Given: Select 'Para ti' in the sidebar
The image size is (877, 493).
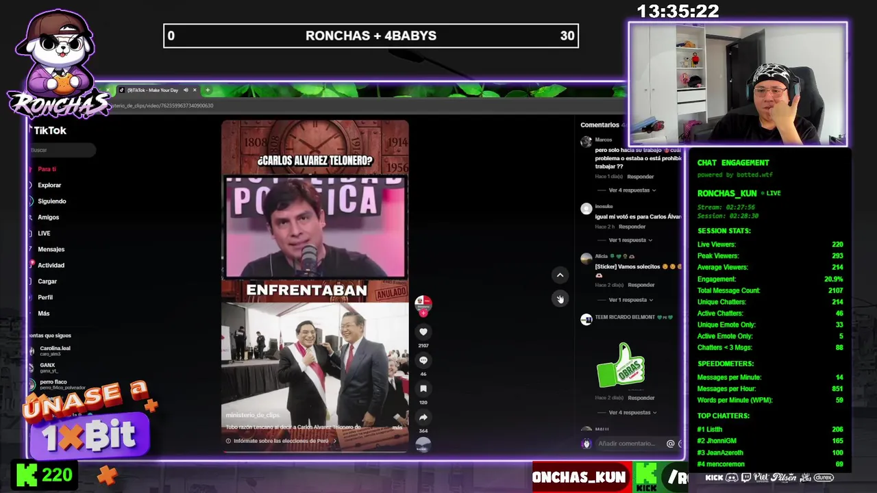Looking at the screenshot, I should coord(47,169).
